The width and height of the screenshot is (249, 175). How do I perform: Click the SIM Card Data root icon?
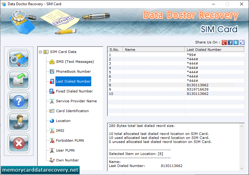pyautogui.click(x=46, y=52)
